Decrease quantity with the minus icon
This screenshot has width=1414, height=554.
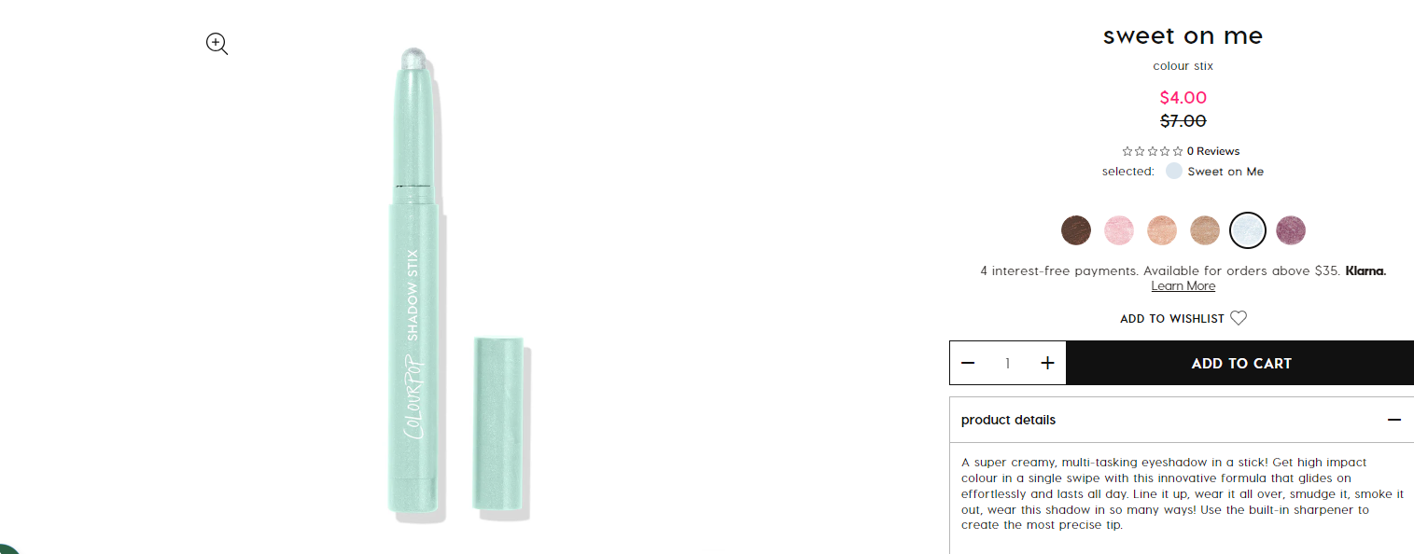click(x=968, y=363)
